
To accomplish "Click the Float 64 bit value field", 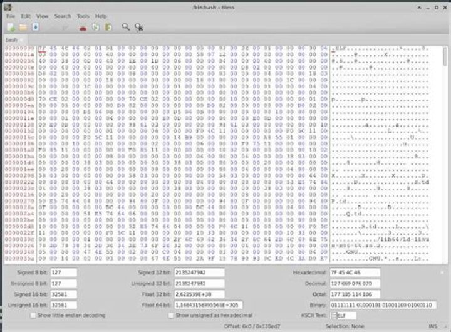I will 208,305.
